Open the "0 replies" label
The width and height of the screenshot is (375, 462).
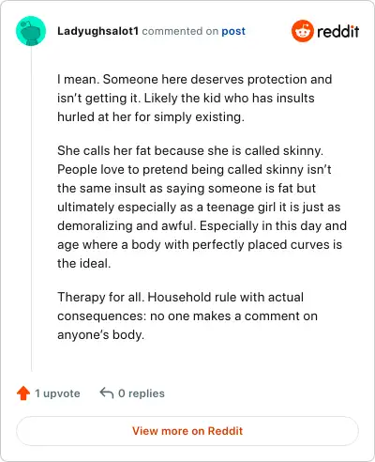[142, 393]
